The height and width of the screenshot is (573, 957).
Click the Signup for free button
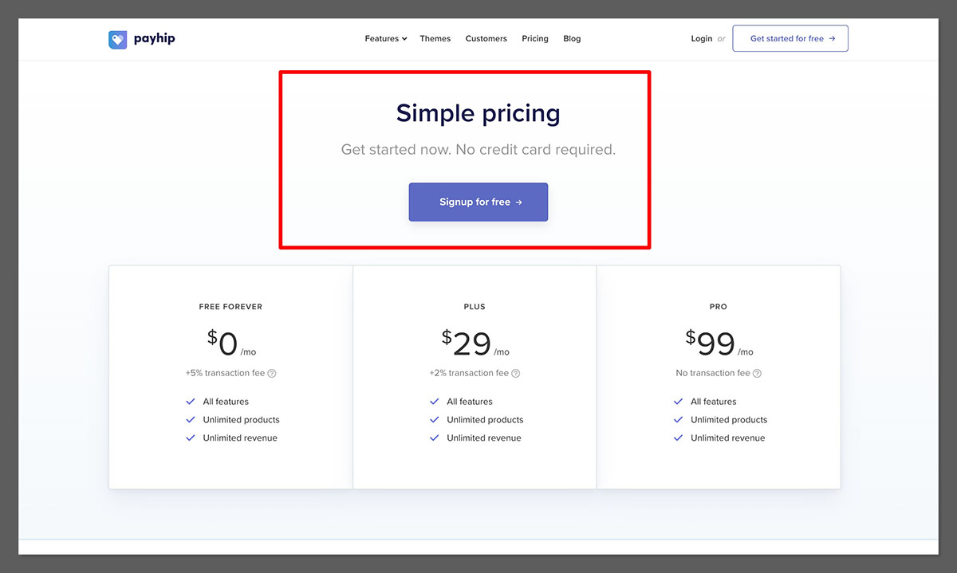point(478,202)
